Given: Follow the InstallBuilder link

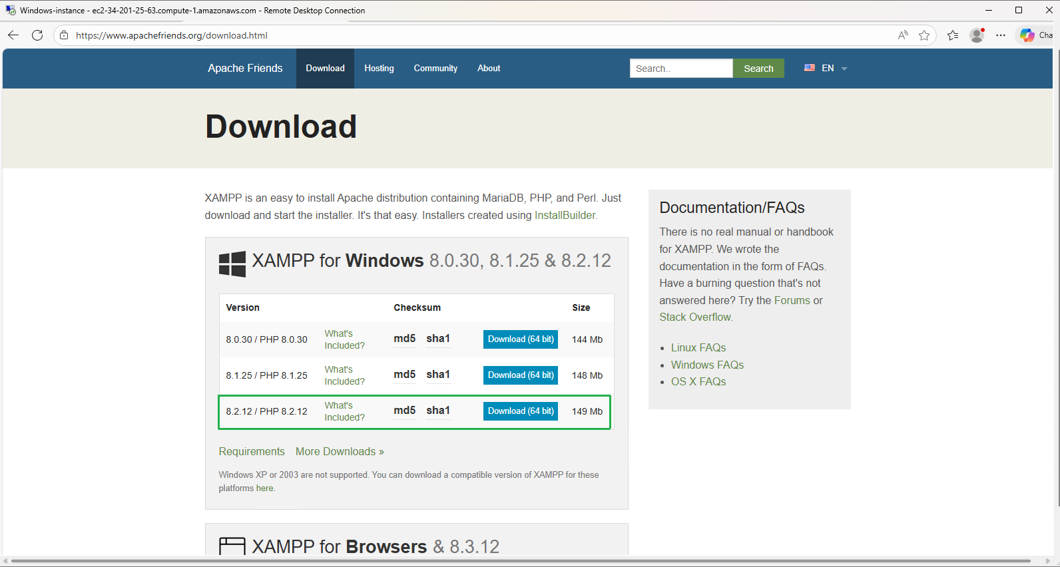Looking at the screenshot, I should [565, 215].
